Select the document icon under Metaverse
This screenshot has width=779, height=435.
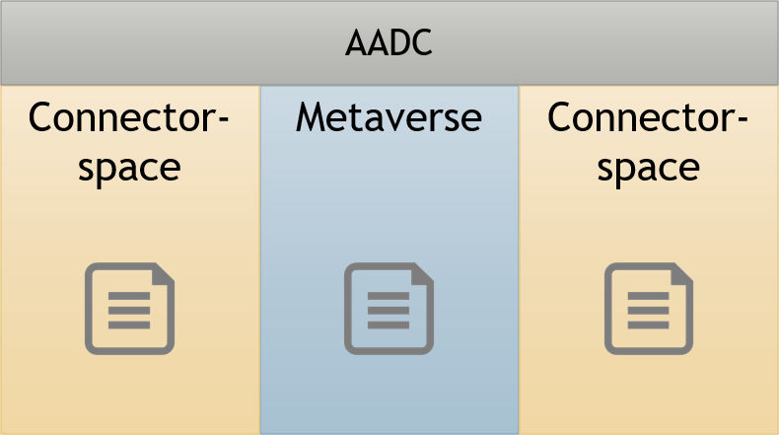(x=389, y=309)
